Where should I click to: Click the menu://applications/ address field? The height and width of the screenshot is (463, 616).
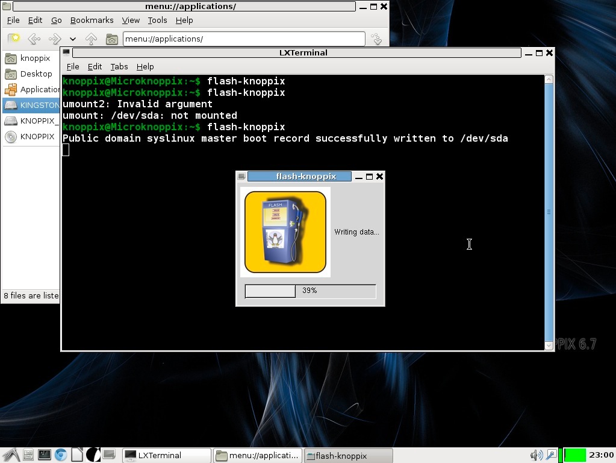(244, 39)
